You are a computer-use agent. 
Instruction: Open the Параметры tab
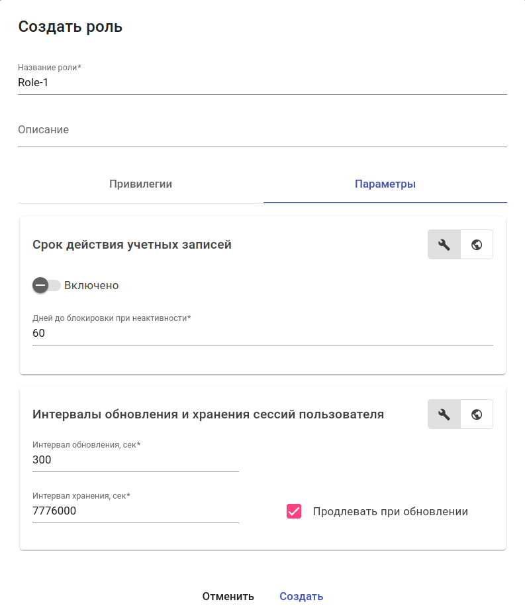click(x=385, y=184)
